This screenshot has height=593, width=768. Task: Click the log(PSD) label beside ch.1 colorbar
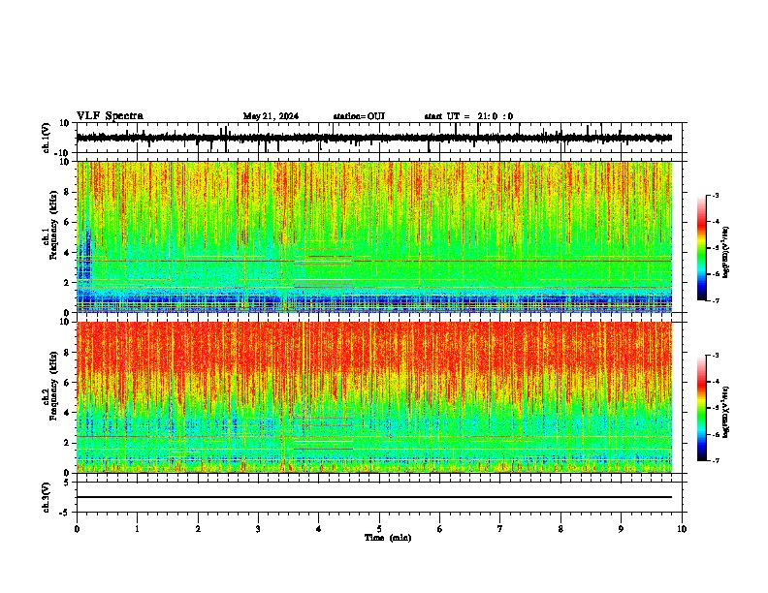[x=725, y=252]
